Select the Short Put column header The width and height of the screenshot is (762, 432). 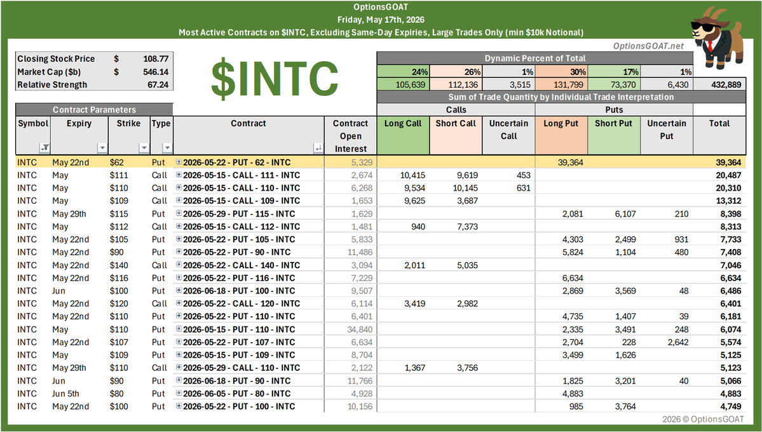[614, 135]
